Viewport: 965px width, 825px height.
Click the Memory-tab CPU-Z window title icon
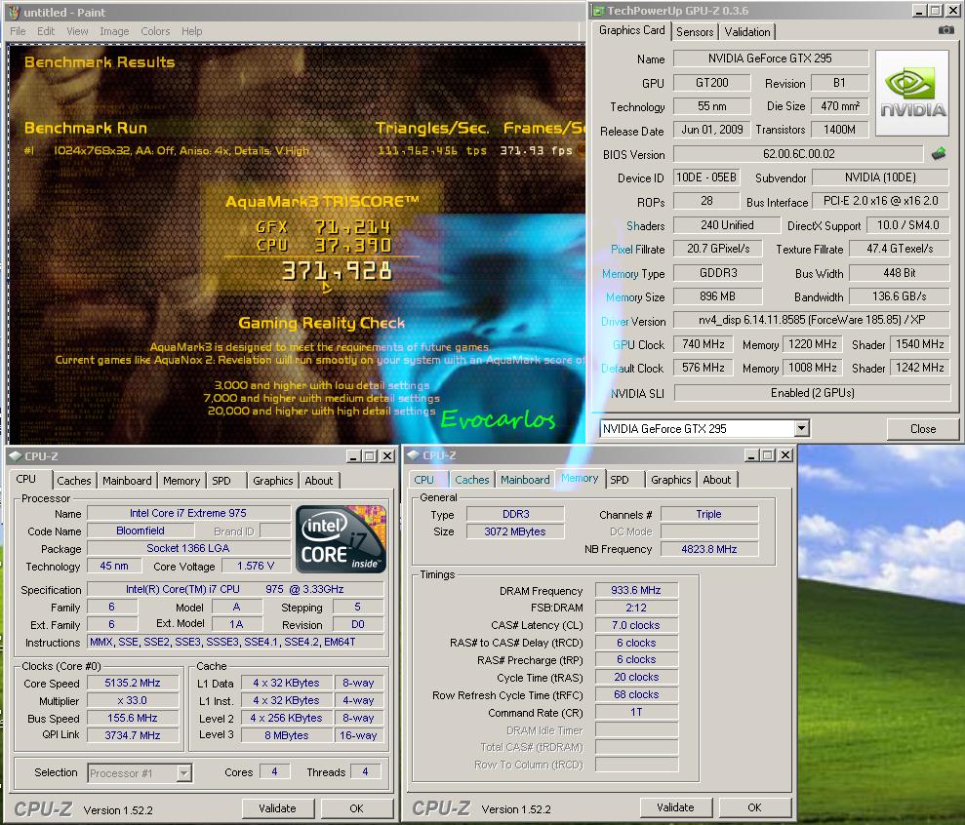click(x=414, y=455)
